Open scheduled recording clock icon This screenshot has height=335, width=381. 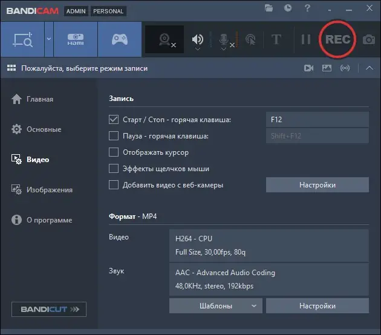(288, 8)
